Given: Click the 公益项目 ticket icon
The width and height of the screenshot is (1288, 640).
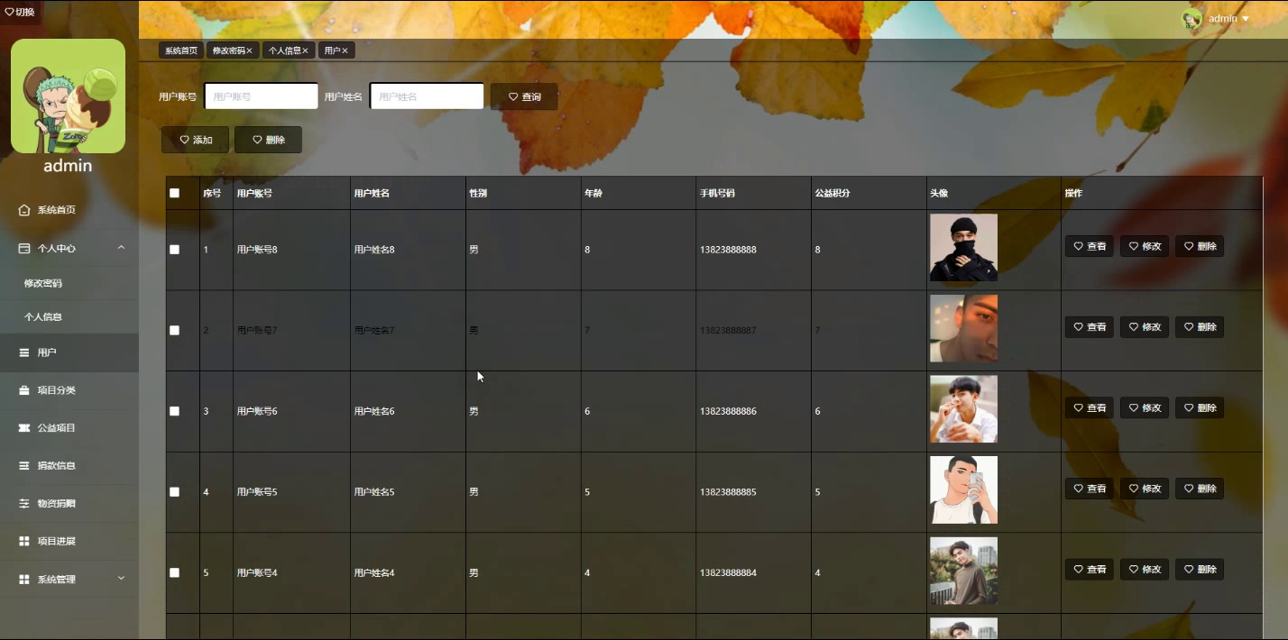Looking at the screenshot, I should 24,428.
